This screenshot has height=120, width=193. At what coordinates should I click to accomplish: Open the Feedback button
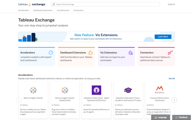click(x=181, y=117)
